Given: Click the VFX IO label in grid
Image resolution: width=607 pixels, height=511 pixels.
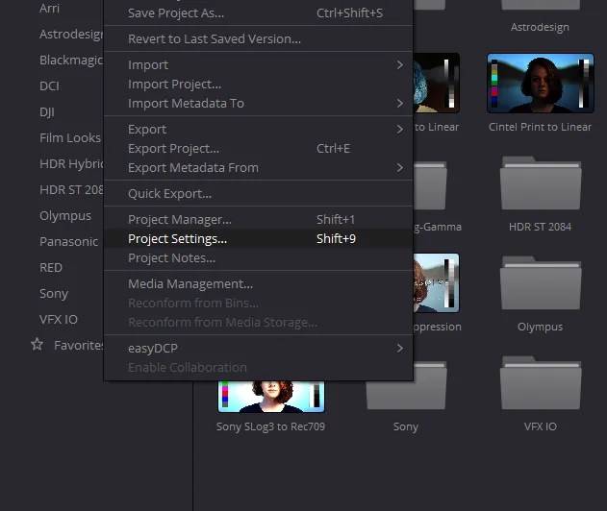Looking at the screenshot, I should [x=541, y=426].
